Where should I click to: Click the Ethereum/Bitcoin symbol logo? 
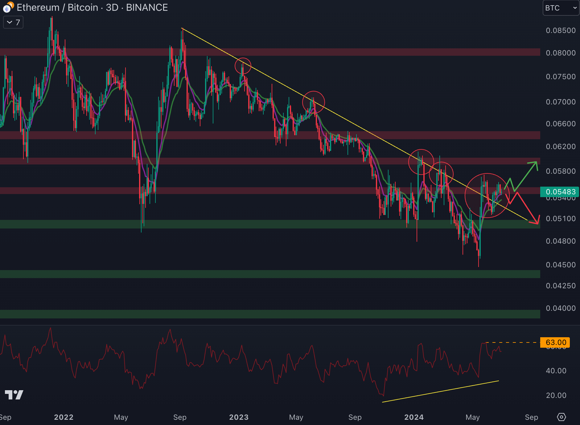(x=7, y=7)
